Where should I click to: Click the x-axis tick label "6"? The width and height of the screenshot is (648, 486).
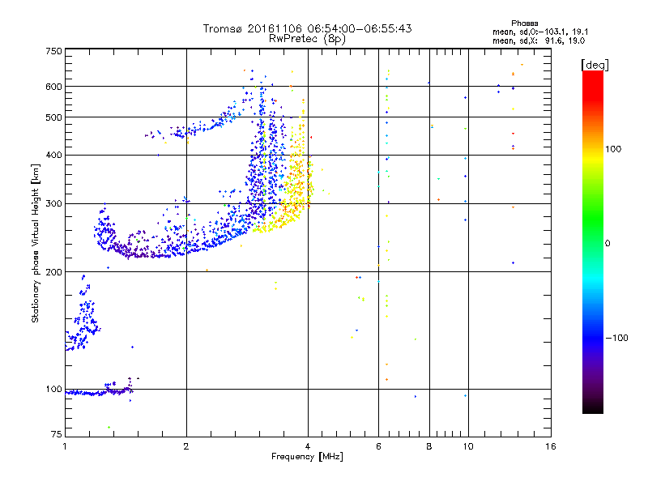[378, 446]
